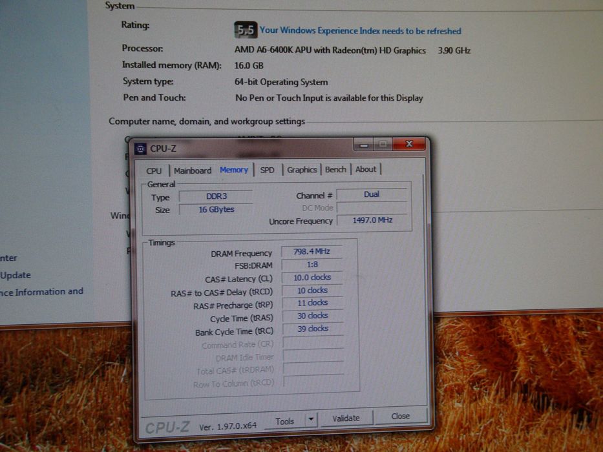Open the CPU tab in CPU-Z
Screen dimensions: 603x452
154,170
